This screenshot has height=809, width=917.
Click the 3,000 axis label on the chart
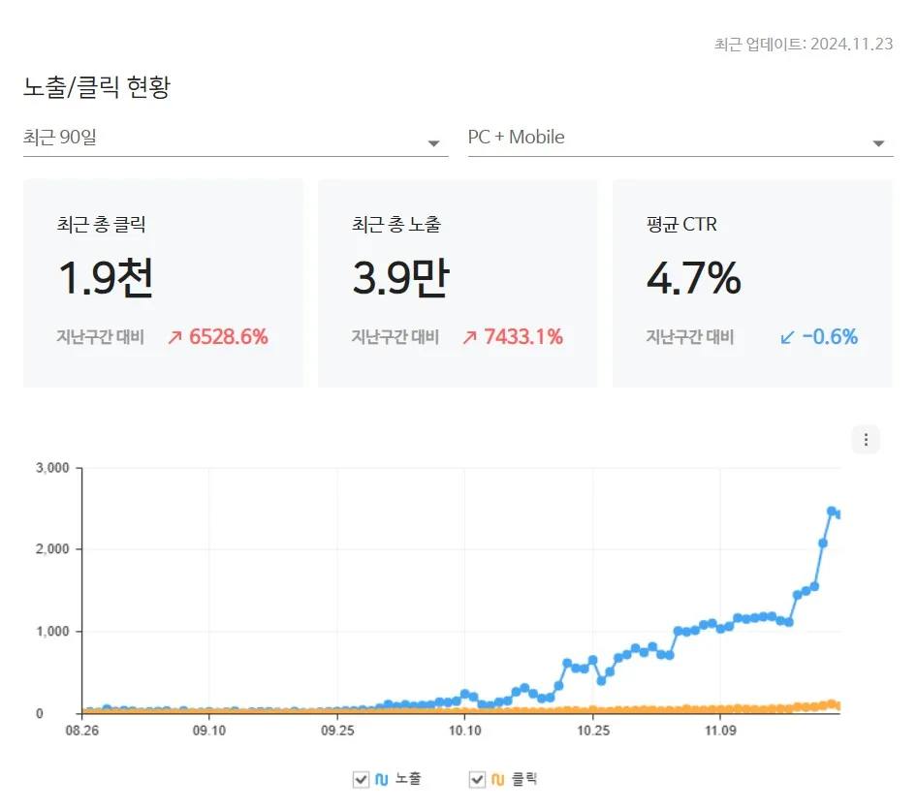pos(50,467)
